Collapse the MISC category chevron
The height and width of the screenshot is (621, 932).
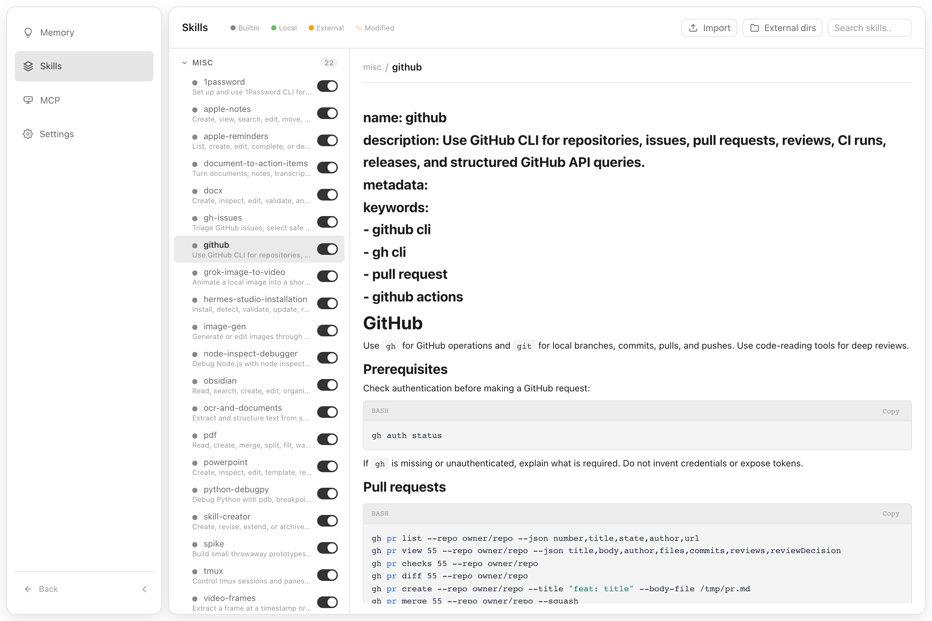(184, 62)
